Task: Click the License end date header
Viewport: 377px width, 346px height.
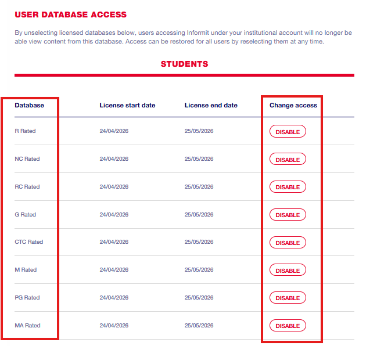Action: tap(211, 105)
